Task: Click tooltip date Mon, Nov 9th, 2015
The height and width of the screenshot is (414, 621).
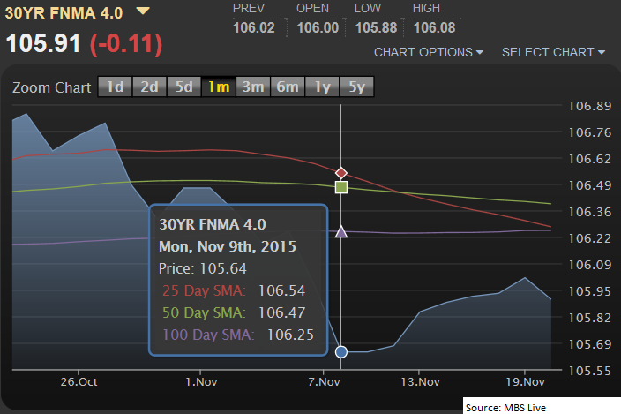Action: click(228, 246)
